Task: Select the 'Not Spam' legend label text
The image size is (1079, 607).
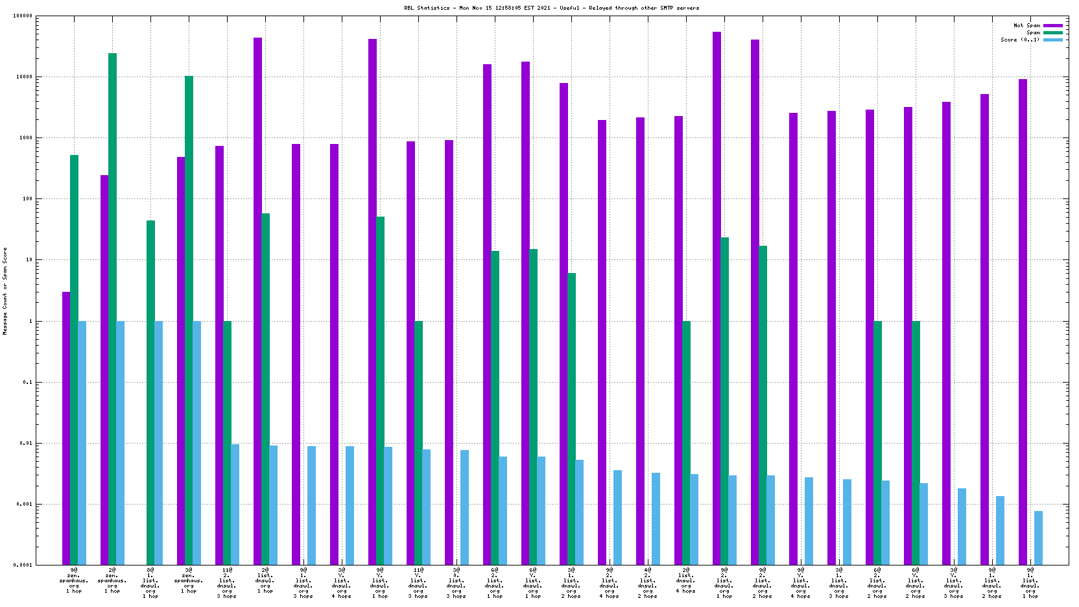Action: pos(1026,26)
